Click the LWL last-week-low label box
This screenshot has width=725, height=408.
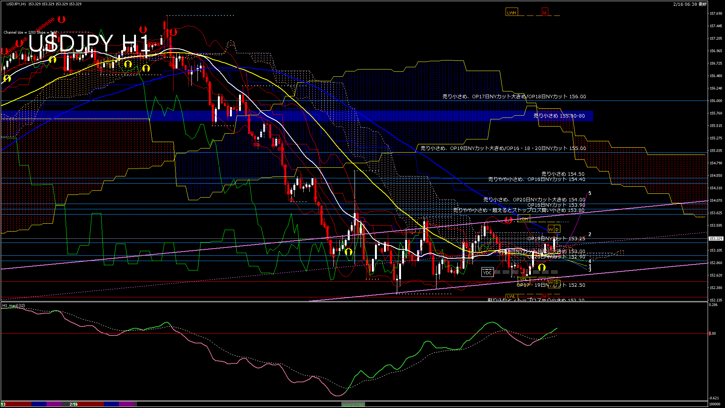coord(511,297)
